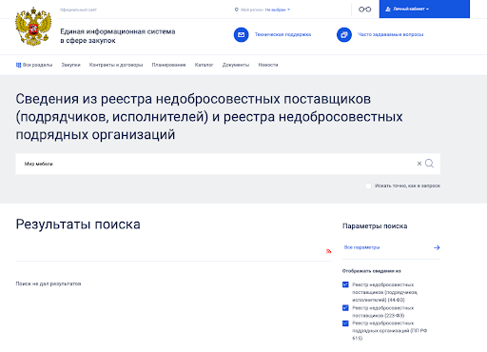Image resolution: width=487 pixels, height=352 pixels.
Task: Click the Результаты поиска heading
Action: (78, 225)
